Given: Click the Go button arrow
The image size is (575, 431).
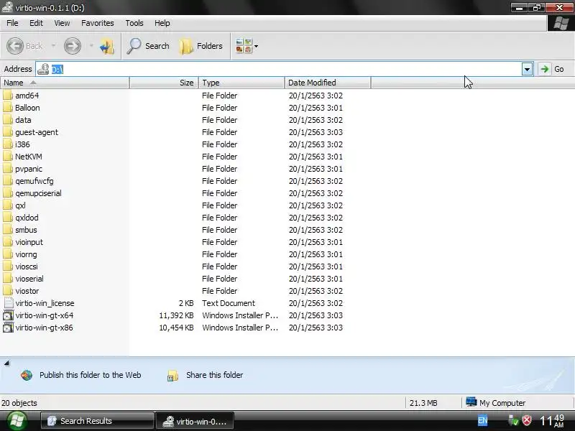Looking at the screenshot, I should click(x=545, y=69).
